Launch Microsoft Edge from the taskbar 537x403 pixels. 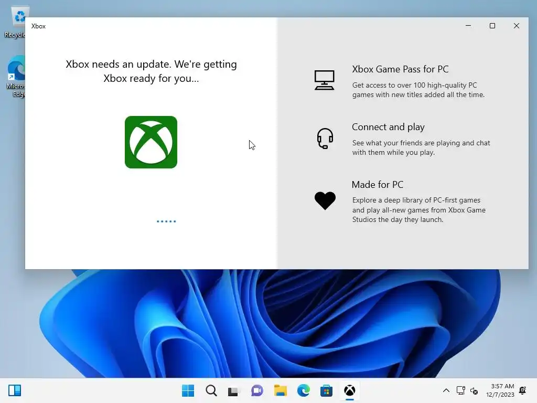pos(304,390)
